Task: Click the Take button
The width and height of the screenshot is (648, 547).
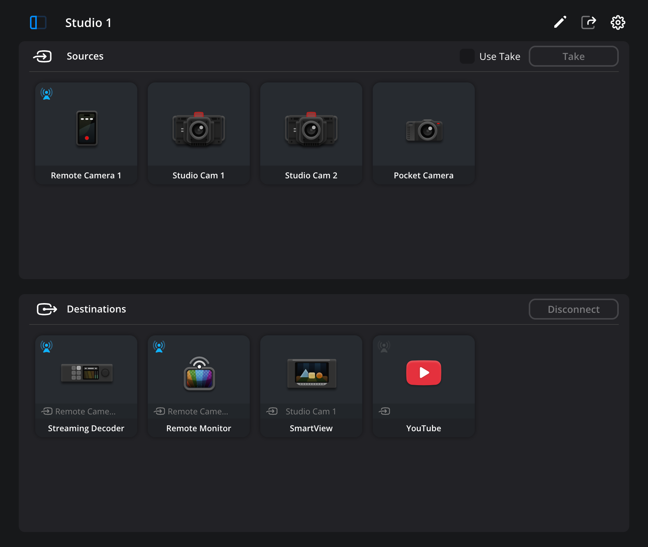Action: [x=574, y=56]
